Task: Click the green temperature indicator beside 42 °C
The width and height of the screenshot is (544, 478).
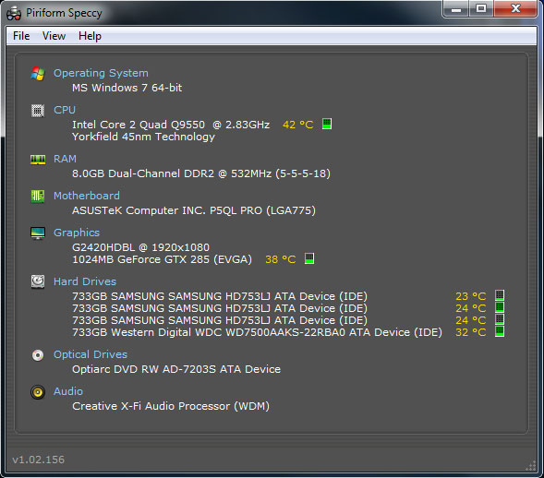Action: click(327, 124)
